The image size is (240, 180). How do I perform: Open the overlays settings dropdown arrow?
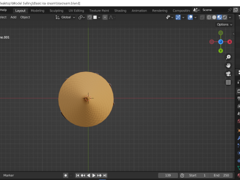tap(195, 17)
